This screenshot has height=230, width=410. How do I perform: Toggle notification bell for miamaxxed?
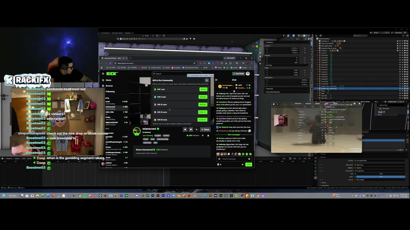(x=185, y=129)
